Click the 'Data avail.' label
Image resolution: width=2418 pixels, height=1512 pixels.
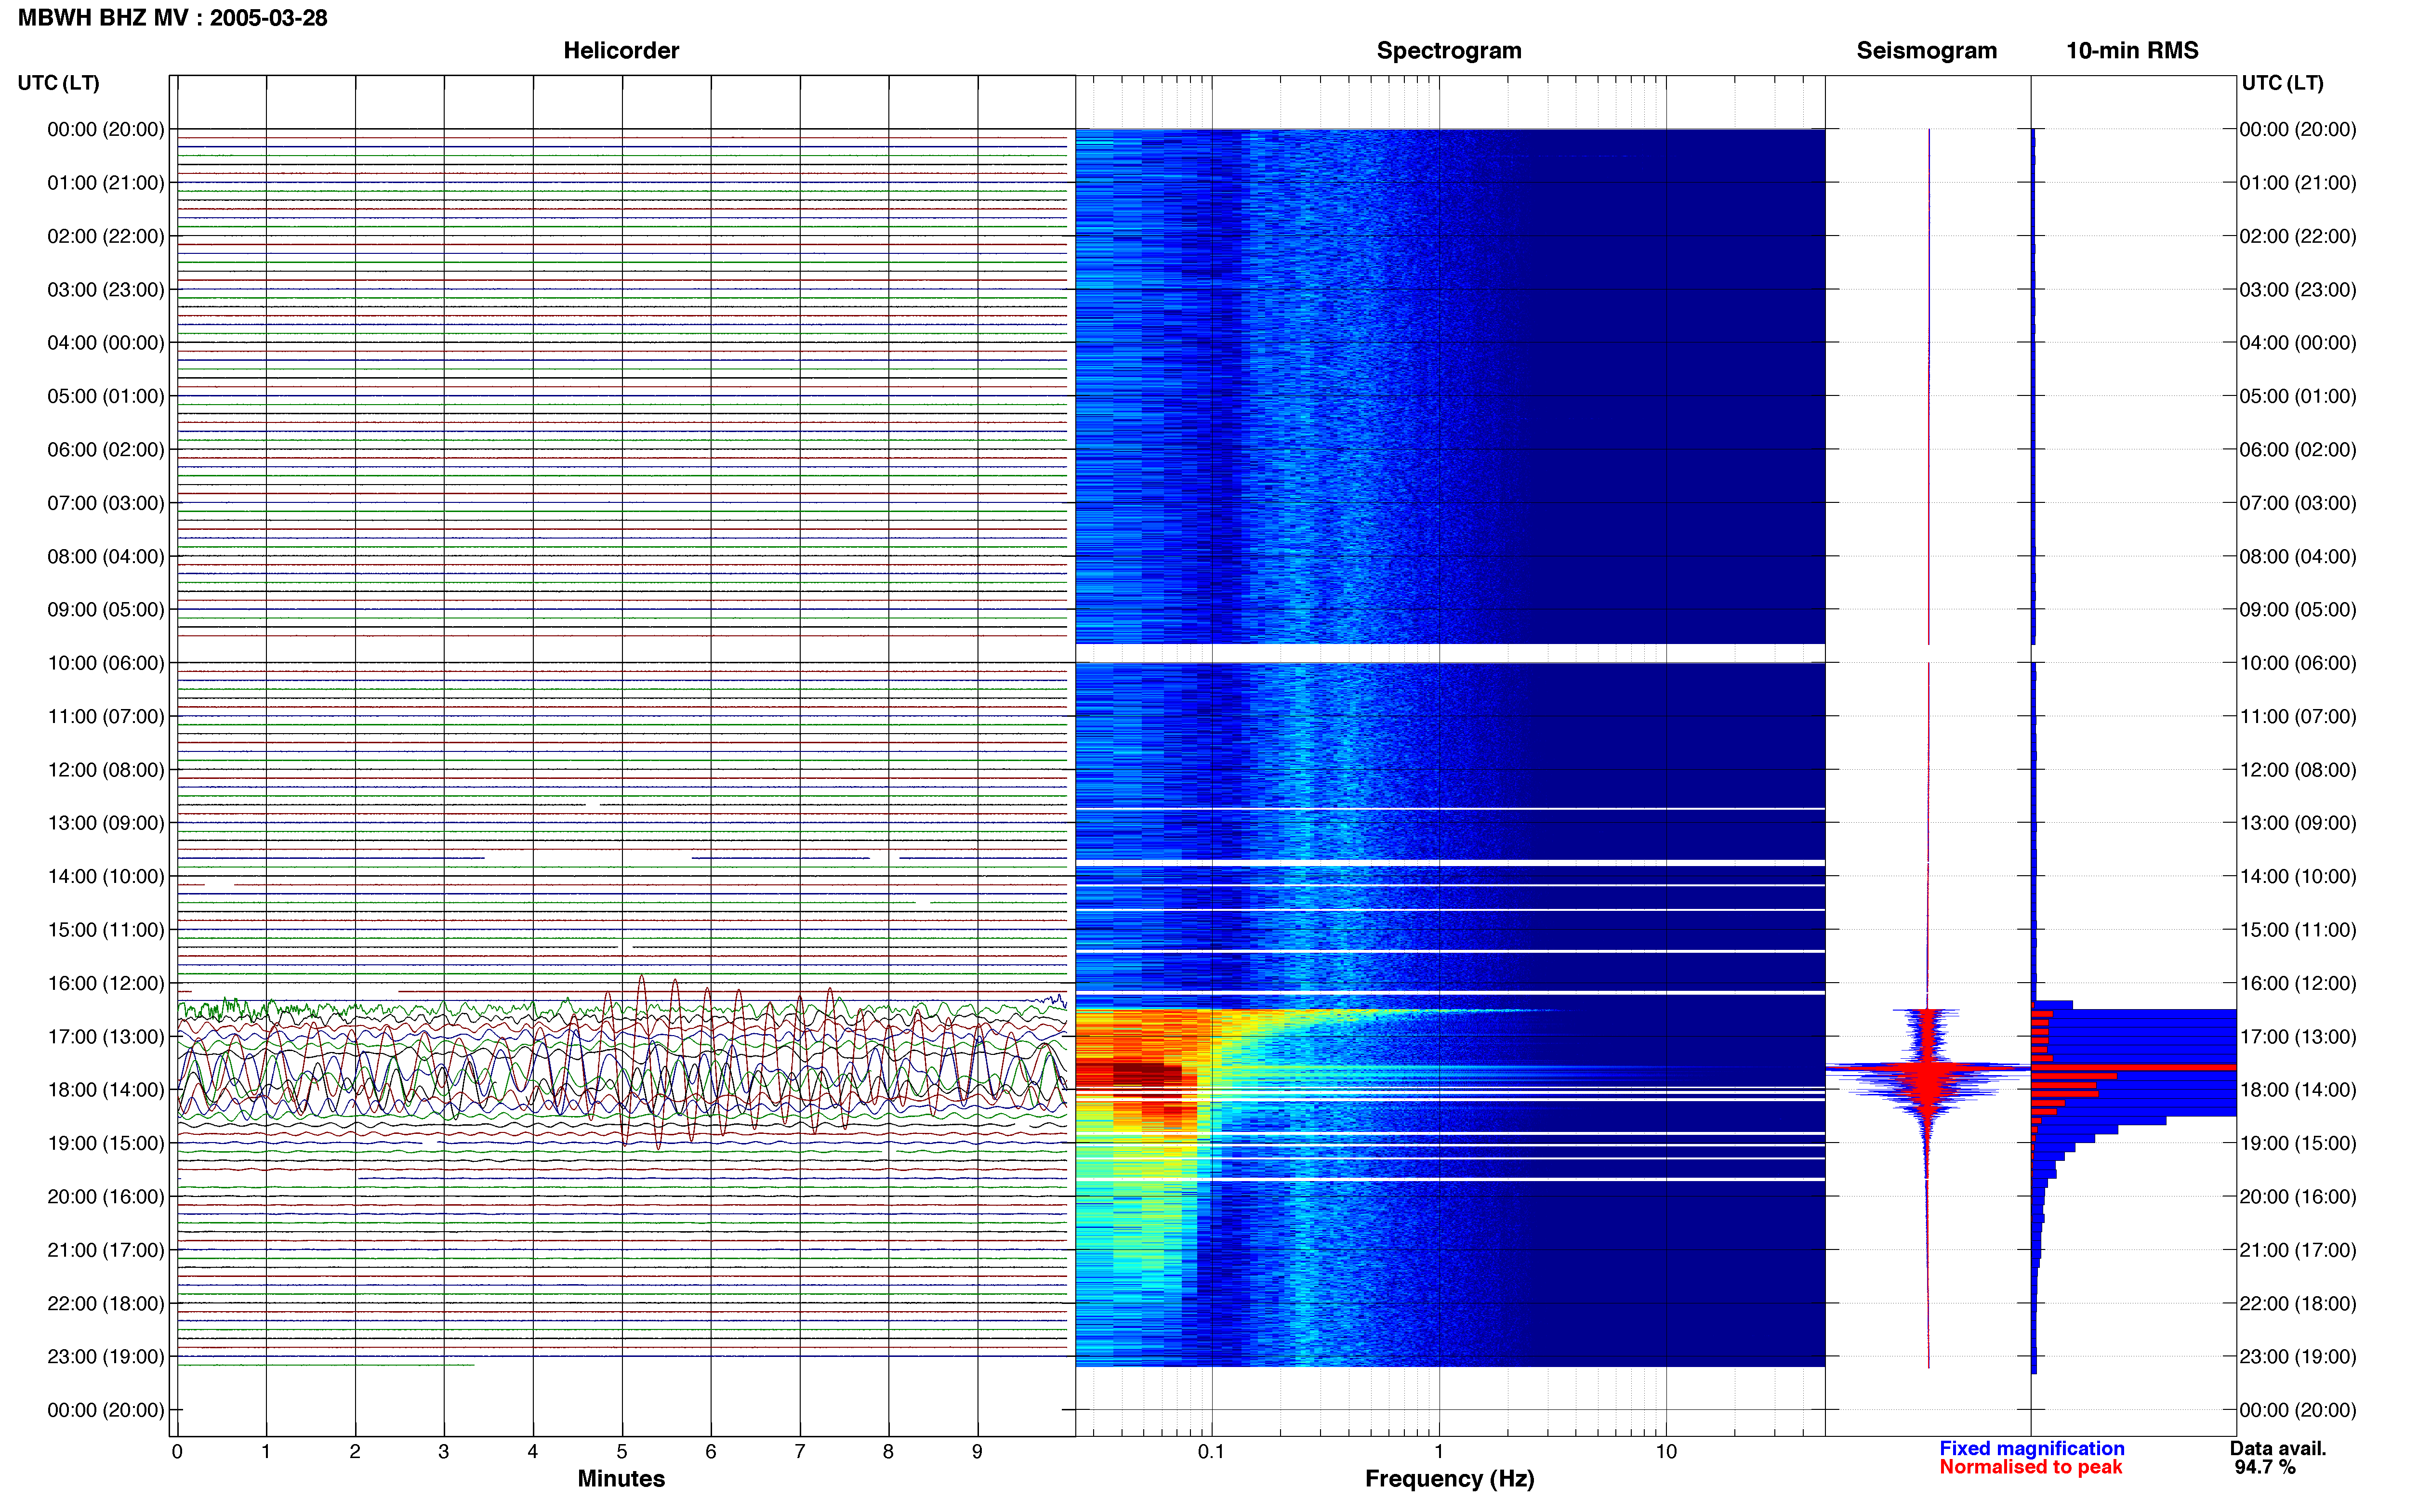2278,1448
